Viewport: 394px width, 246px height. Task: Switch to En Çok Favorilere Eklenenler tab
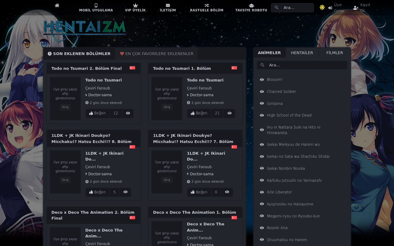coord(157,54)
